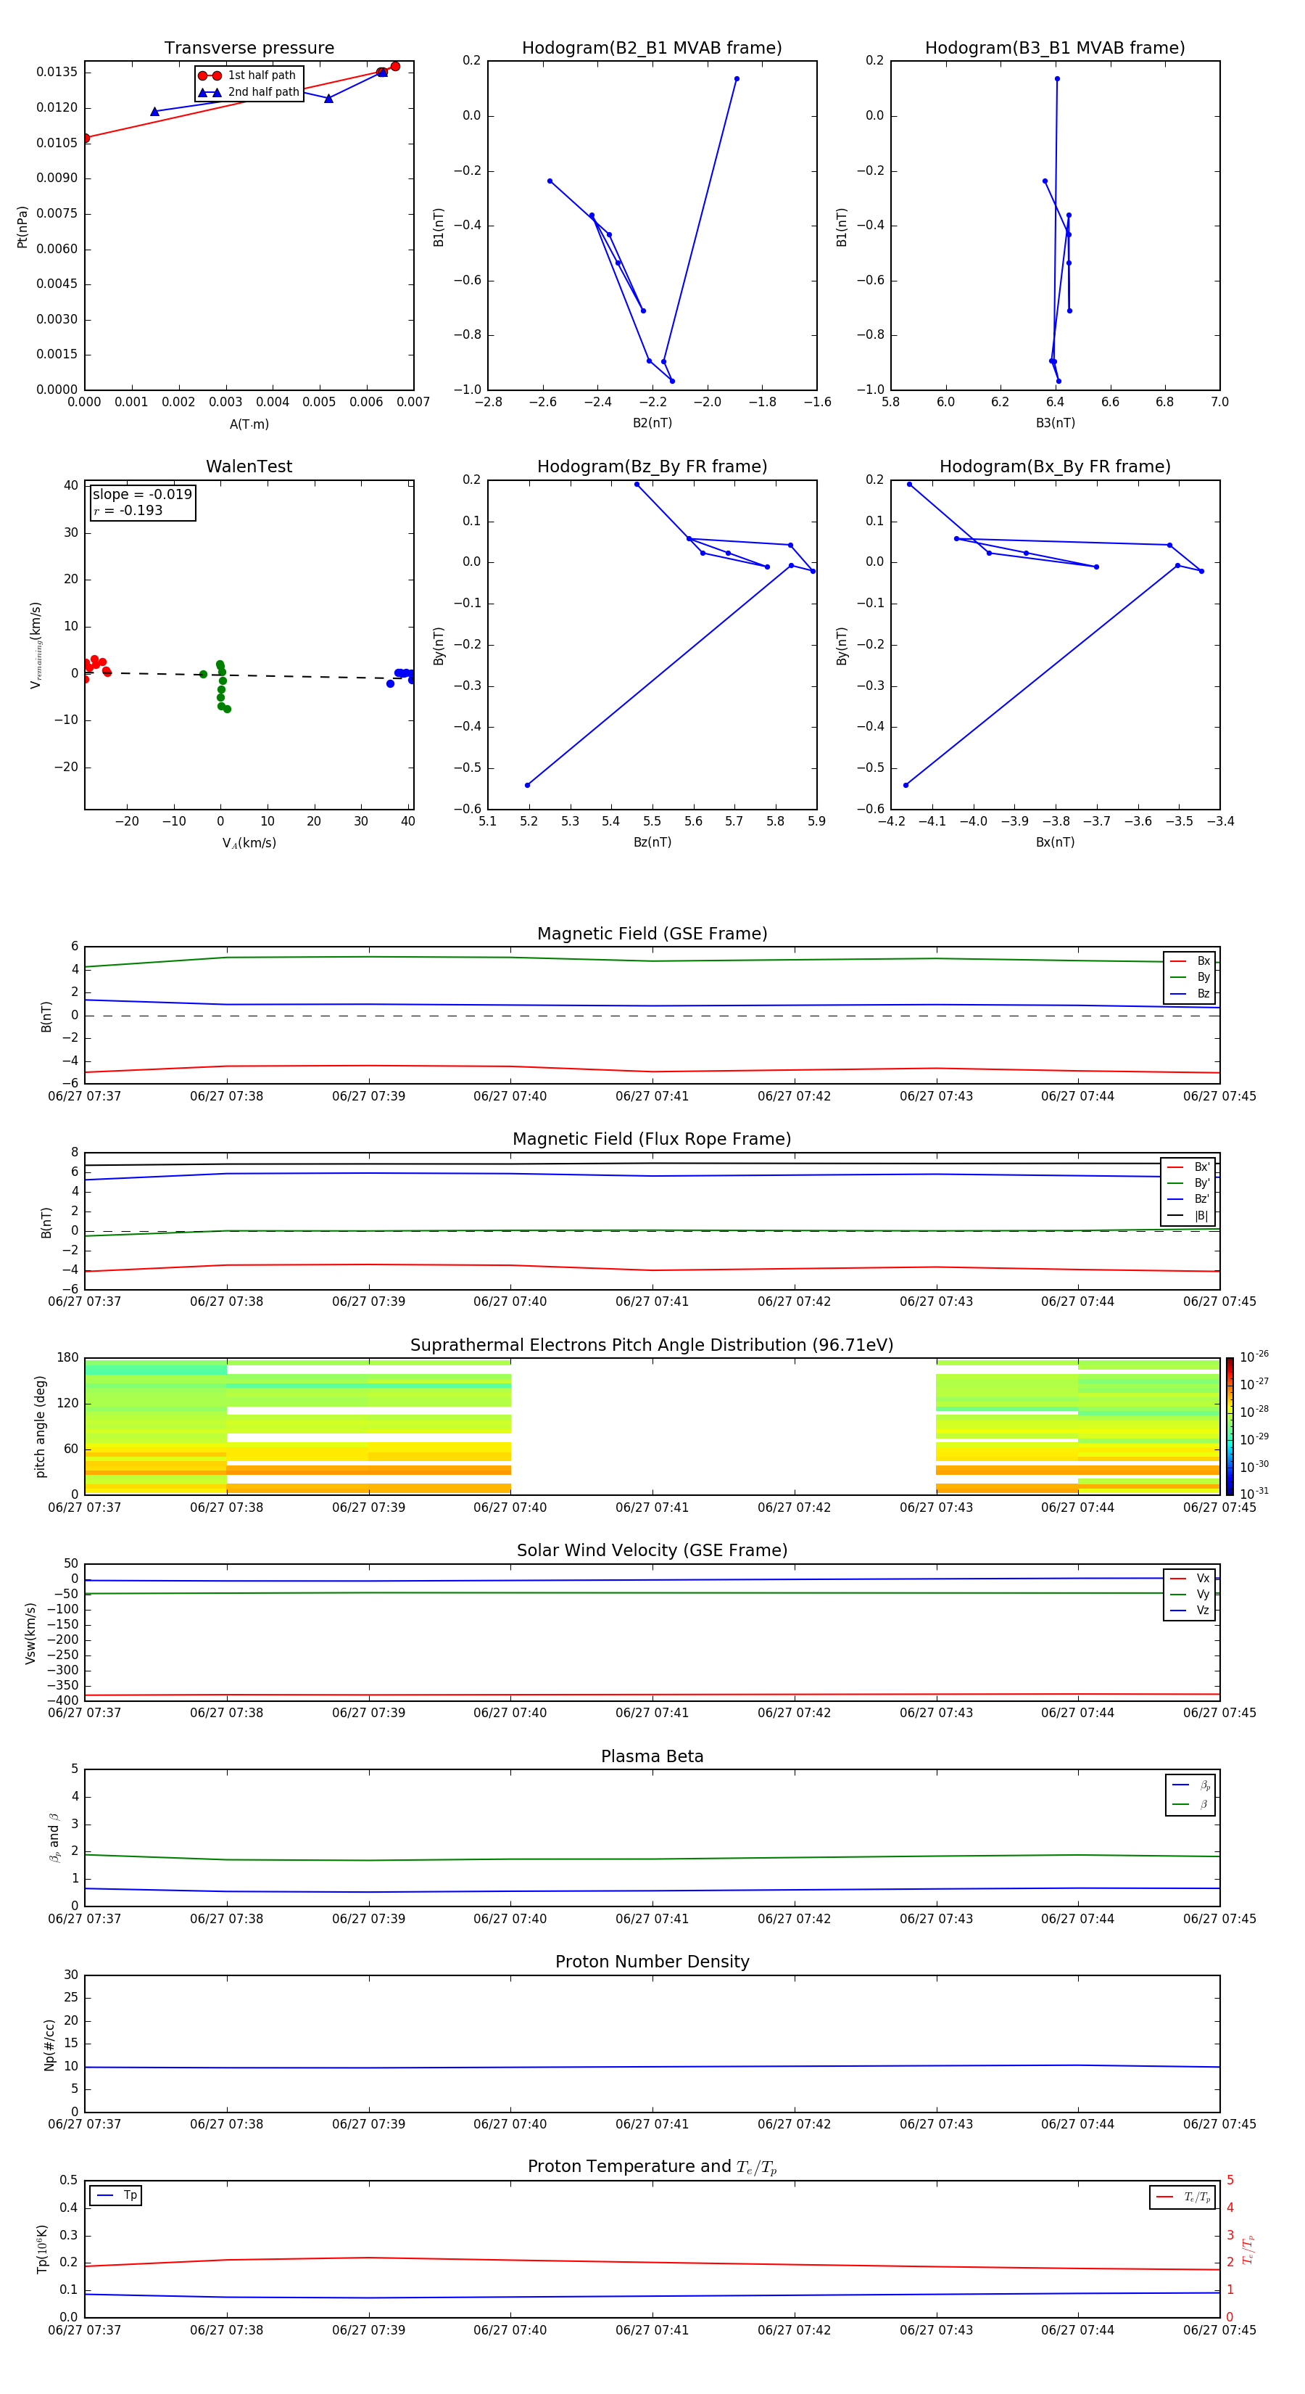This screenshot has height=2394, width=1305.
Task: Click the blue triangle marker in Transverse pressure
Action: (x=155, y=112)
